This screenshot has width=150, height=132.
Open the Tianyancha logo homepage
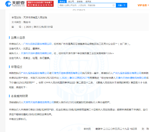tap(15, 4)
